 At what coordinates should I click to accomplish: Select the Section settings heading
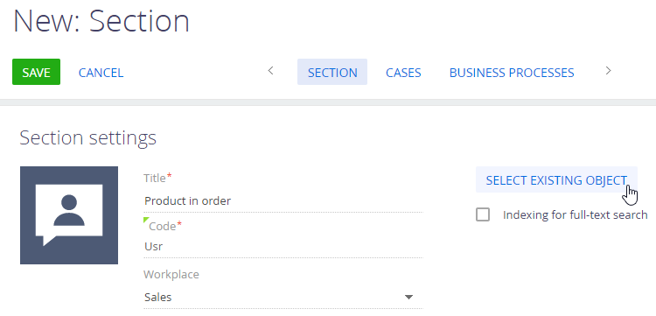[x=87, y=138]
